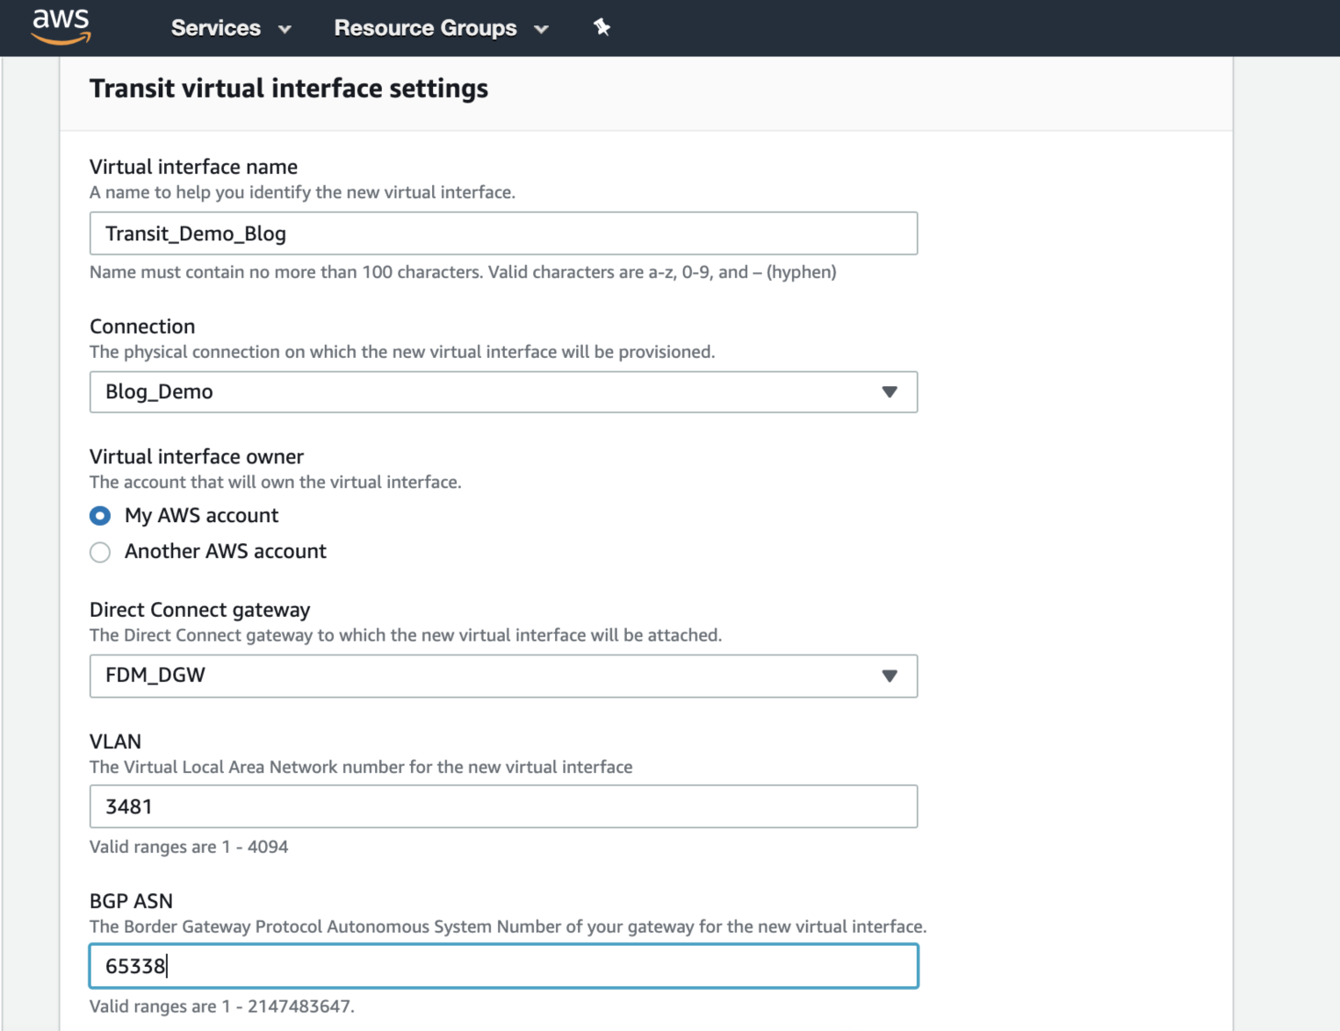
Task: Click the VLAN valid ranges hint text
Action: (x=189, y=847)
